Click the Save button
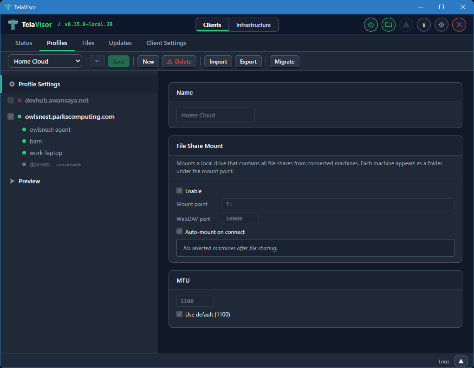This screenshot has width=474, height=368. (118, 61)
